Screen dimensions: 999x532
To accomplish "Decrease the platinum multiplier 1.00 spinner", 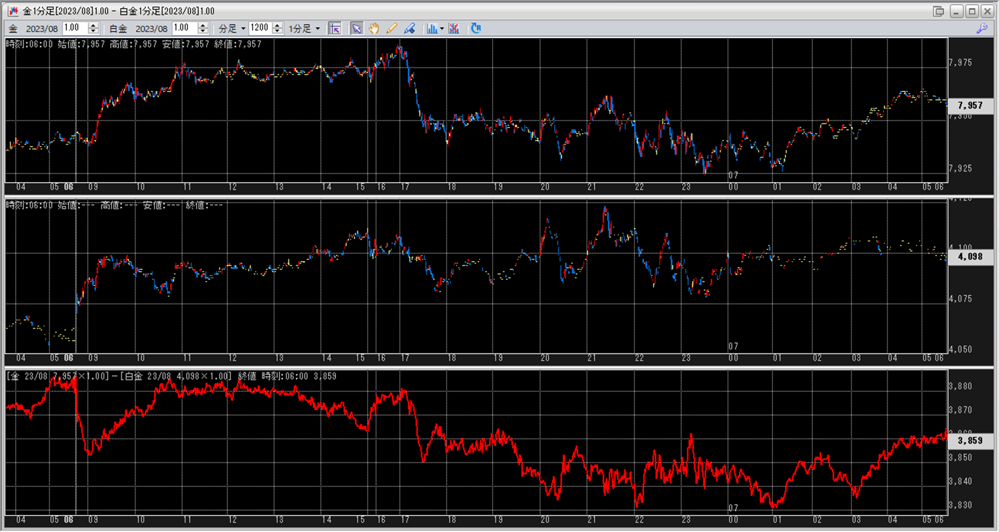I will [x=203, y=31].
